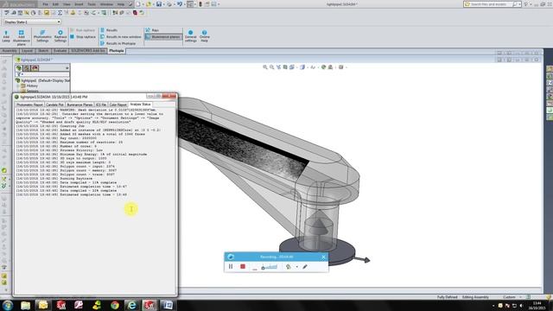Stop the screen recording
Screen dimensions: 553x311
pos(243,267)
